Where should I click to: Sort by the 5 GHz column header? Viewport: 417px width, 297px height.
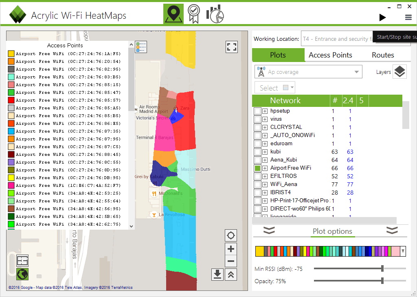362,100
